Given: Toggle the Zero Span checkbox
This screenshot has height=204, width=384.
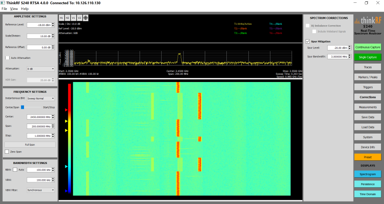Looking at the screenshot, I should point(7,152).
